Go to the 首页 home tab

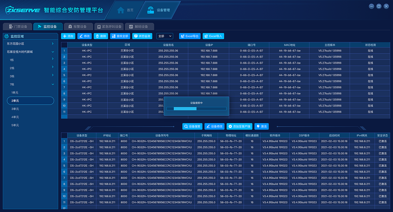click(126, 10)
